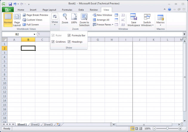The height and width of the screenshot is (132, 188).
Task: Open Excel Help question mark icon
Action: click(169, 10)
